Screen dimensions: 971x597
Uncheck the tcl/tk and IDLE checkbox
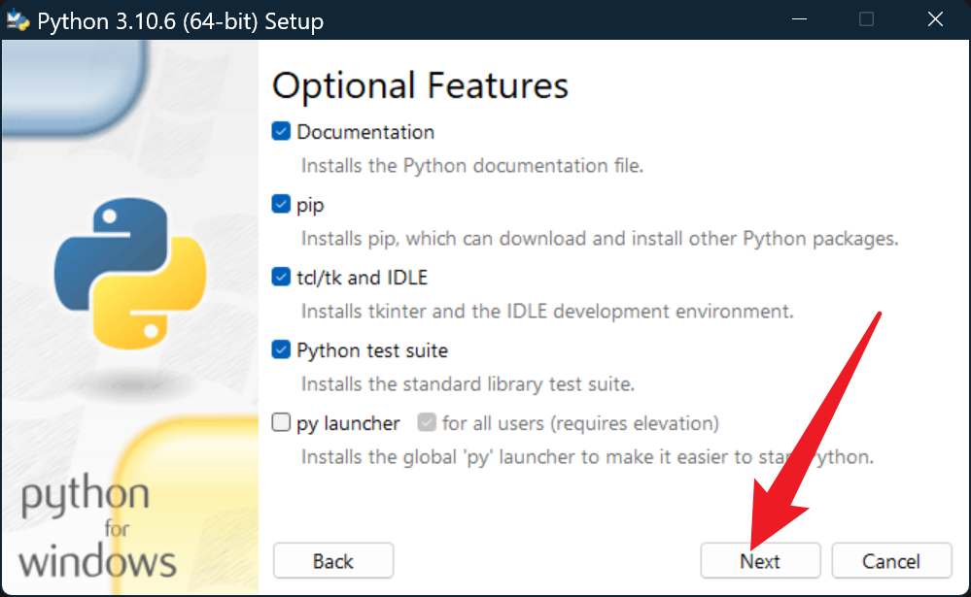click(281, 277)
